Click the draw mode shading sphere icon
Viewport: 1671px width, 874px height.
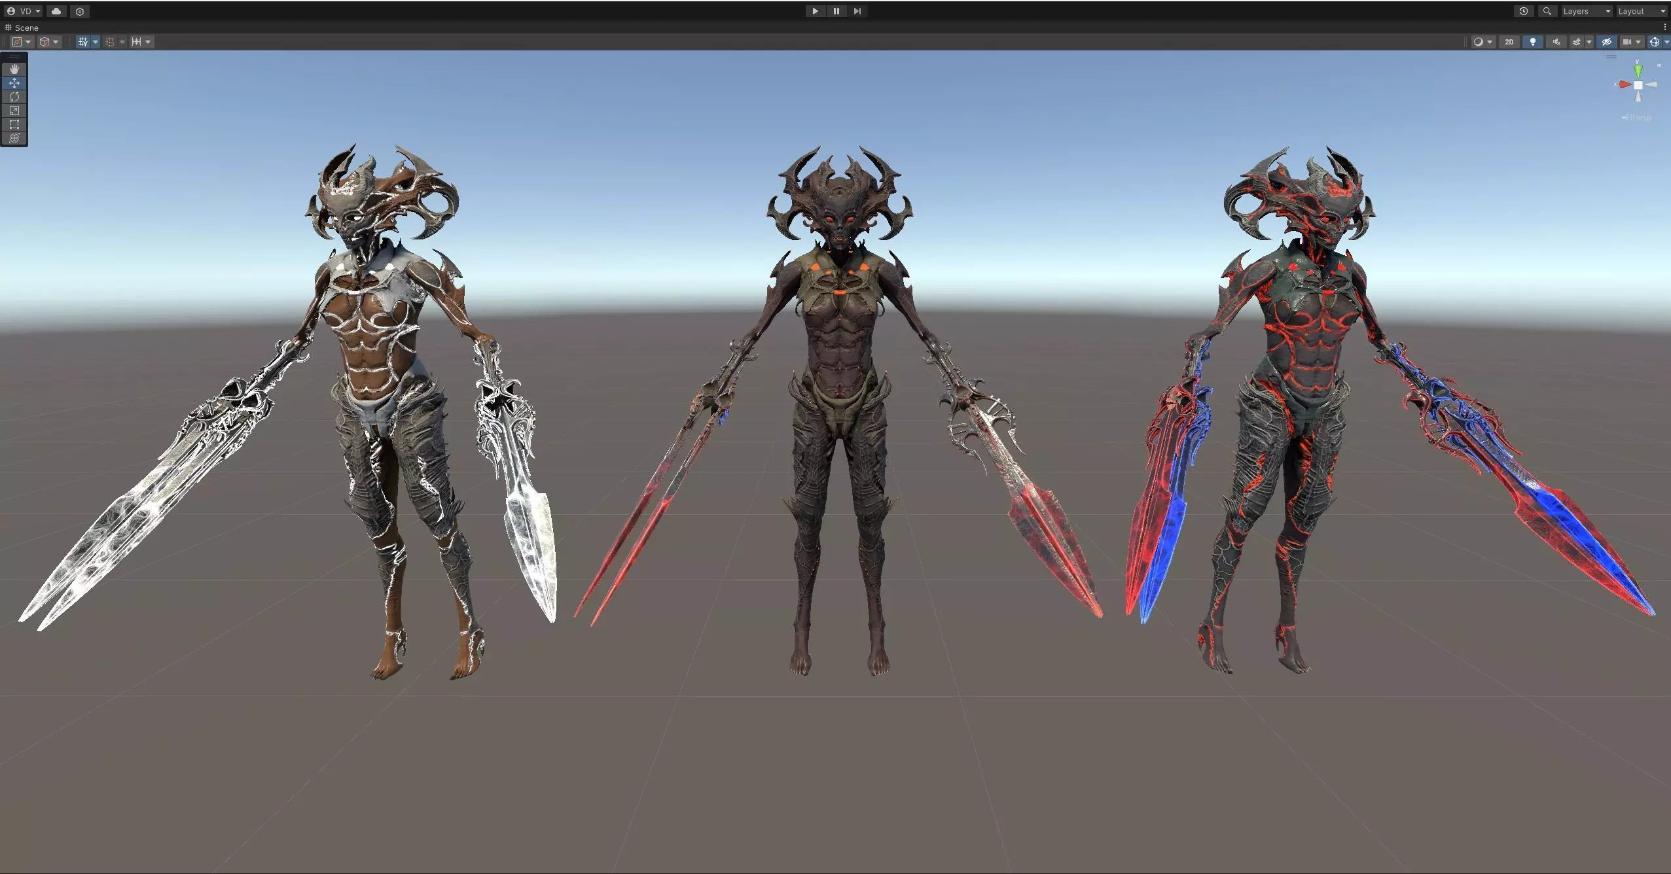pyautogui.click(x=1478, y=42)
